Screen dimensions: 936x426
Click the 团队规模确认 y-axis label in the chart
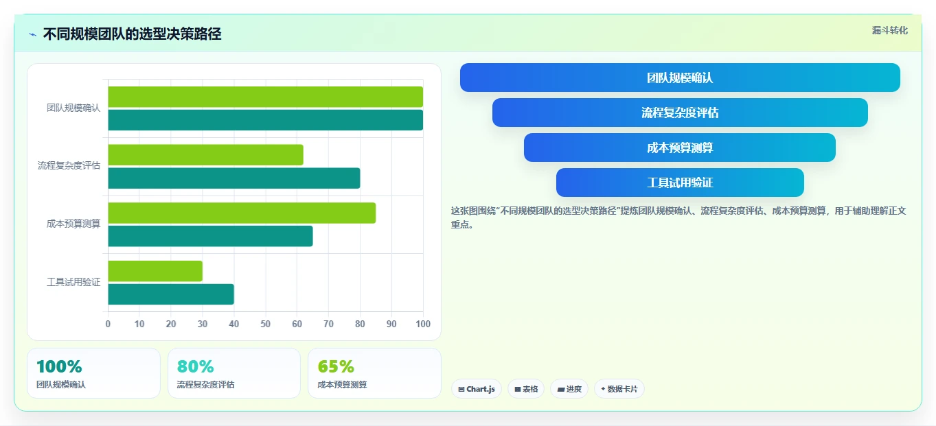point(73,108)
